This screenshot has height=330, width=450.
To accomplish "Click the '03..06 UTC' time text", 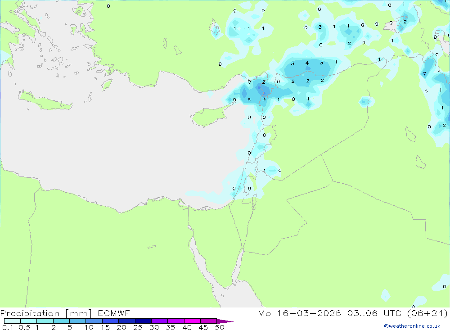I will [x=374, y=313].
